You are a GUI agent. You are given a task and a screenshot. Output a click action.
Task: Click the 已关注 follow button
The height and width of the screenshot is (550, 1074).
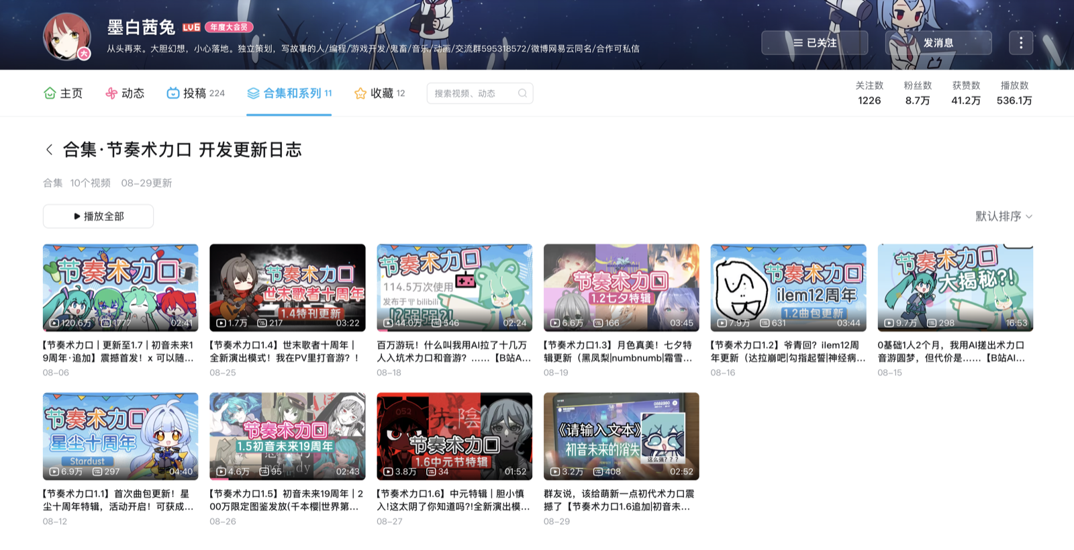point(815,43)
